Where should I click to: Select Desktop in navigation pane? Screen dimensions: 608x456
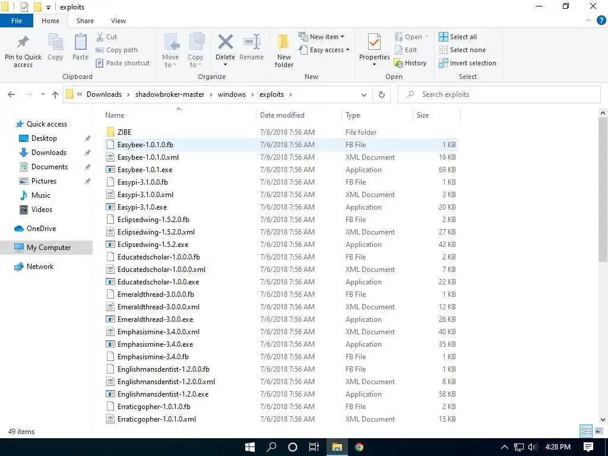tap(44, 138)
